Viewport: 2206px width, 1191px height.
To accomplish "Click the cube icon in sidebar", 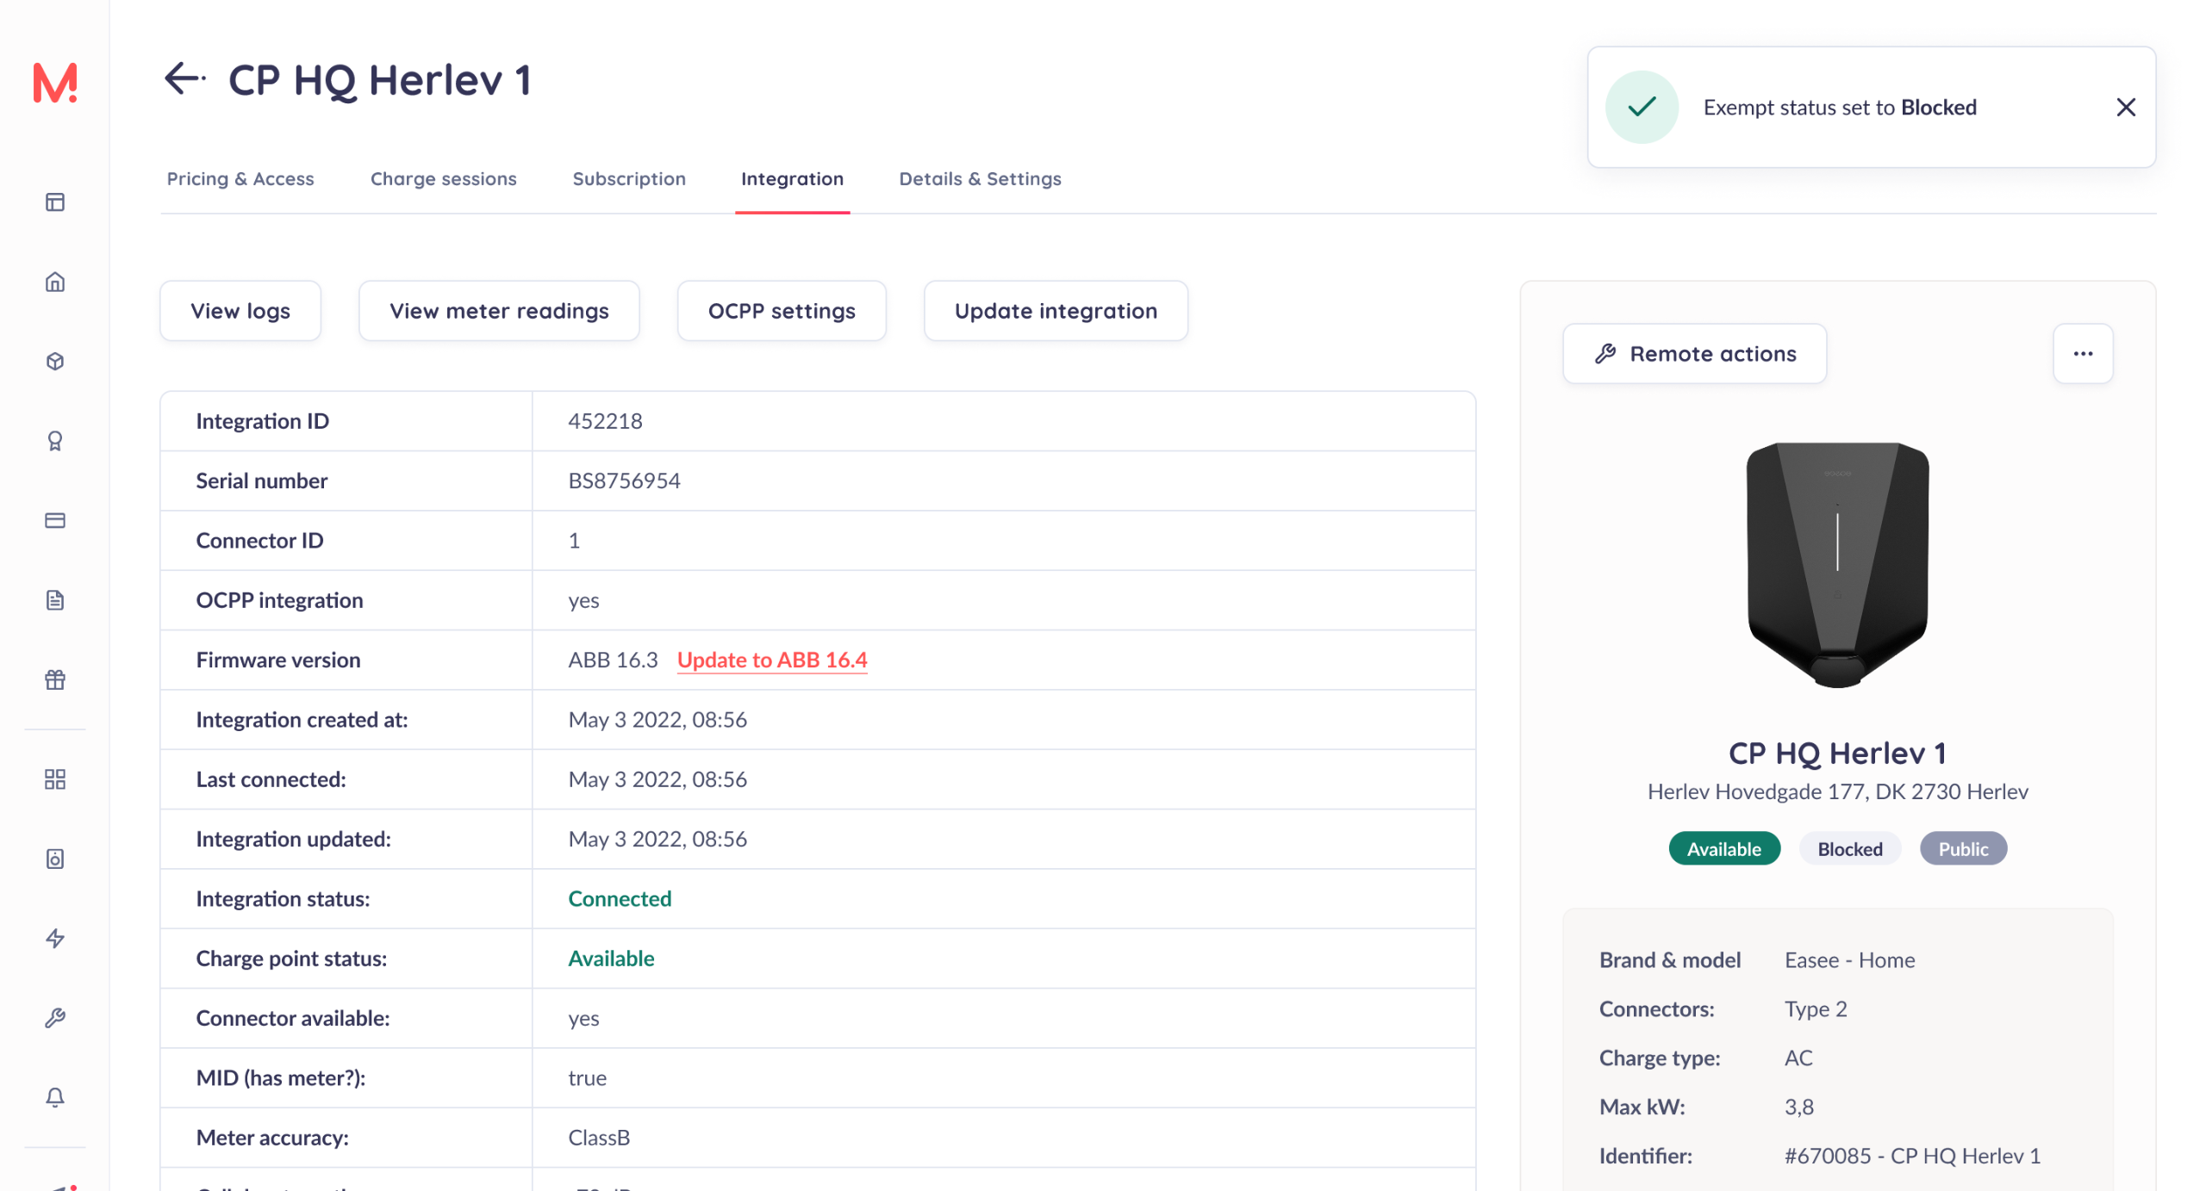I will point(55,362).
